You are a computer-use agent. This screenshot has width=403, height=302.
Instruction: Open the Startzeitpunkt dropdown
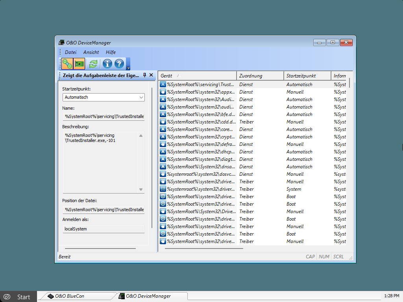click(104, 97)
